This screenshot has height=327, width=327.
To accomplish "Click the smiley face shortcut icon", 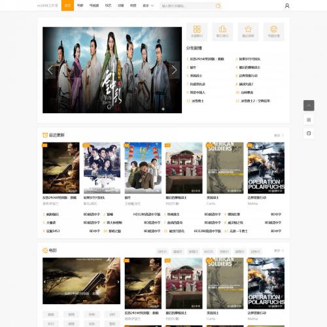I will (x=274, y=31).
